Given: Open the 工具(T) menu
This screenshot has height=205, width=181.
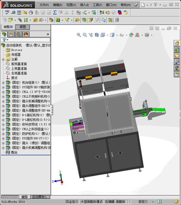Looking at the screenshot, I should (97, 5).
